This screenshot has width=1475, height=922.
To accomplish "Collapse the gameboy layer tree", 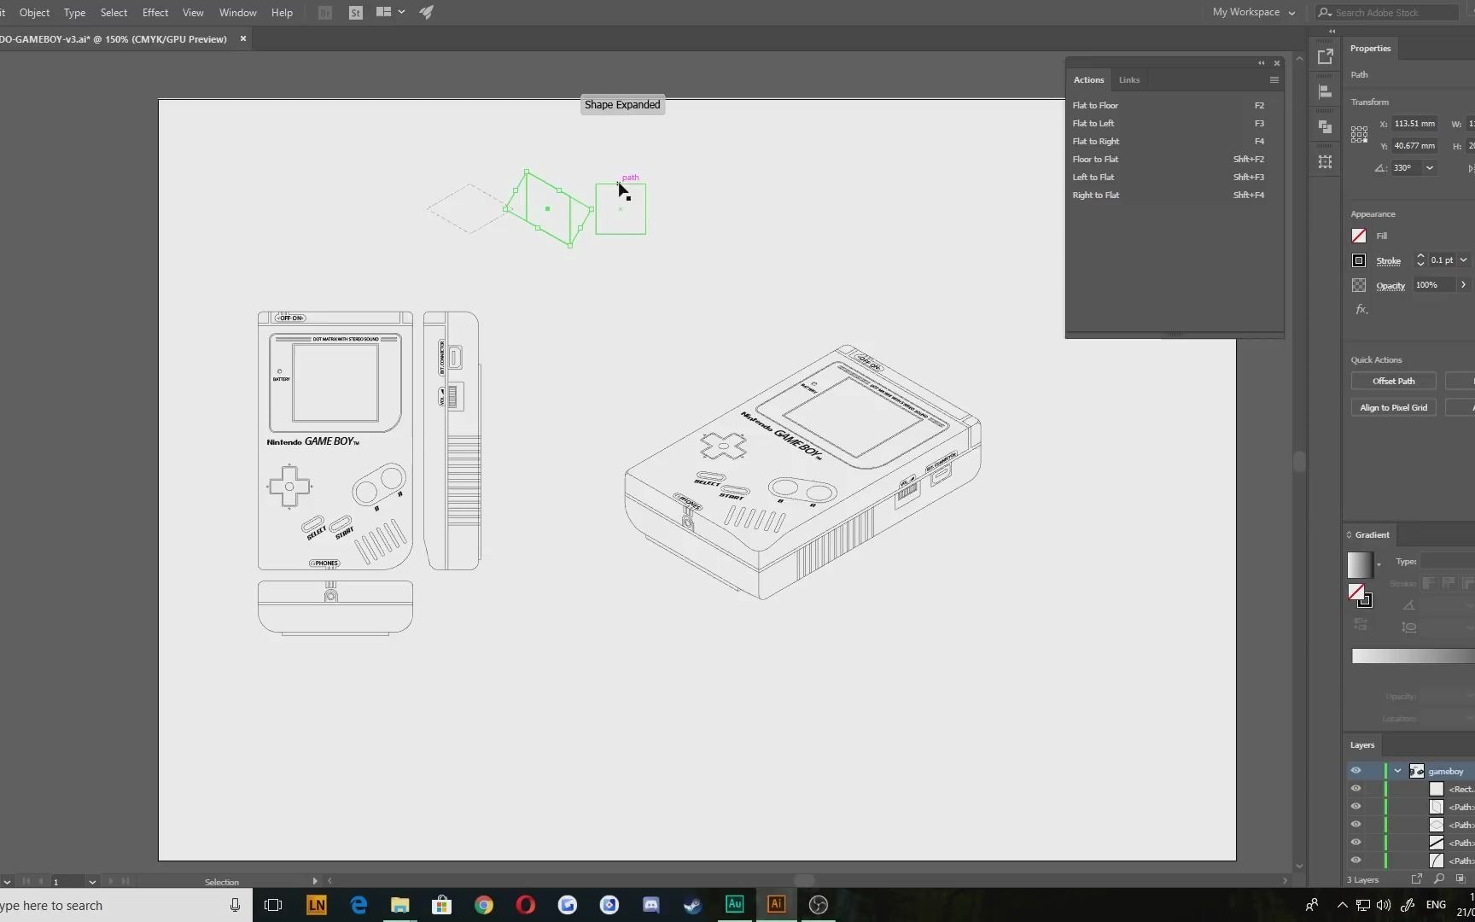I will 1397,771.
